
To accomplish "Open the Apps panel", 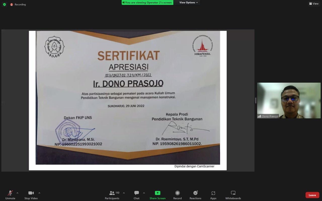I will click(213, 195).
